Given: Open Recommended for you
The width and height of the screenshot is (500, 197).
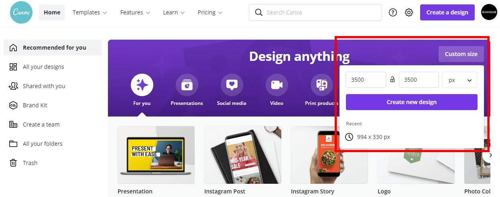Looking at the screenshot, I should pos(53,48).
